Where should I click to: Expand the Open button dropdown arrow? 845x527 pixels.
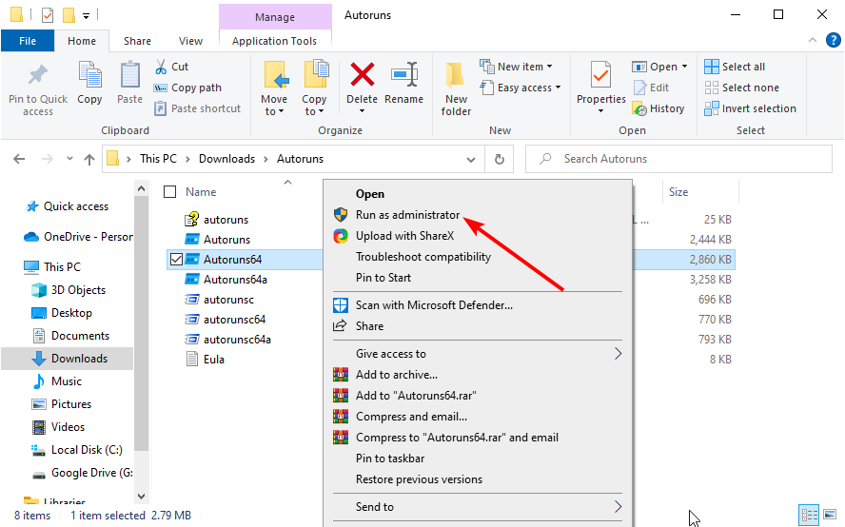(x=684, y=67)
